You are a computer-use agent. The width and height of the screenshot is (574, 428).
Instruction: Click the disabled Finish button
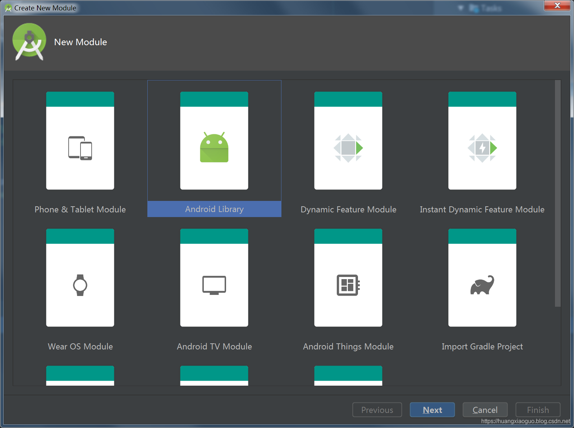point(538,410)
